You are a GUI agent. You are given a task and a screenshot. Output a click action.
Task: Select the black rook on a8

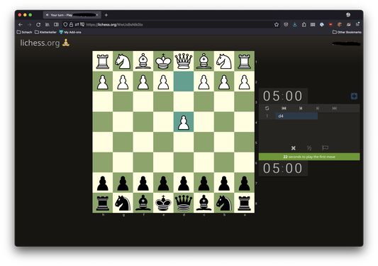coord(245,203)
